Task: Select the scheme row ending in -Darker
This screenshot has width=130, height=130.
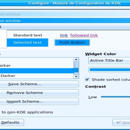Action: (x=37, y=76)
